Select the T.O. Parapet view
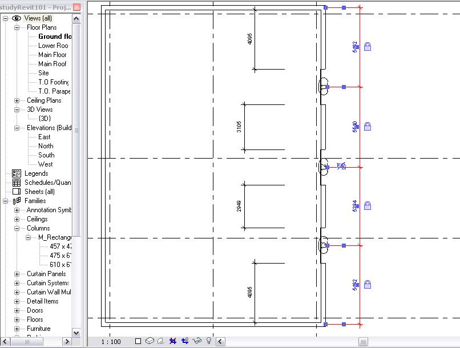 (x=54, y=91)
